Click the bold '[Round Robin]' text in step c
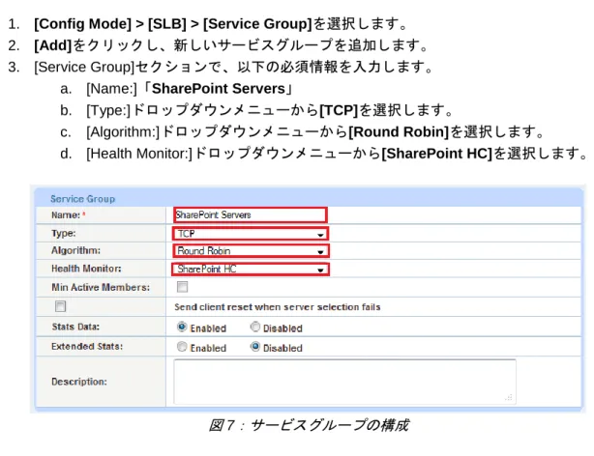 click(x=399, y=131)
